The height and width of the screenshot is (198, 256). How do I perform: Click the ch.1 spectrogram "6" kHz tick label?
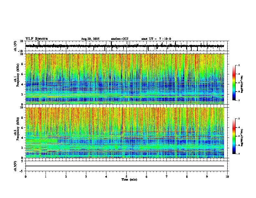tap(22, 74)
